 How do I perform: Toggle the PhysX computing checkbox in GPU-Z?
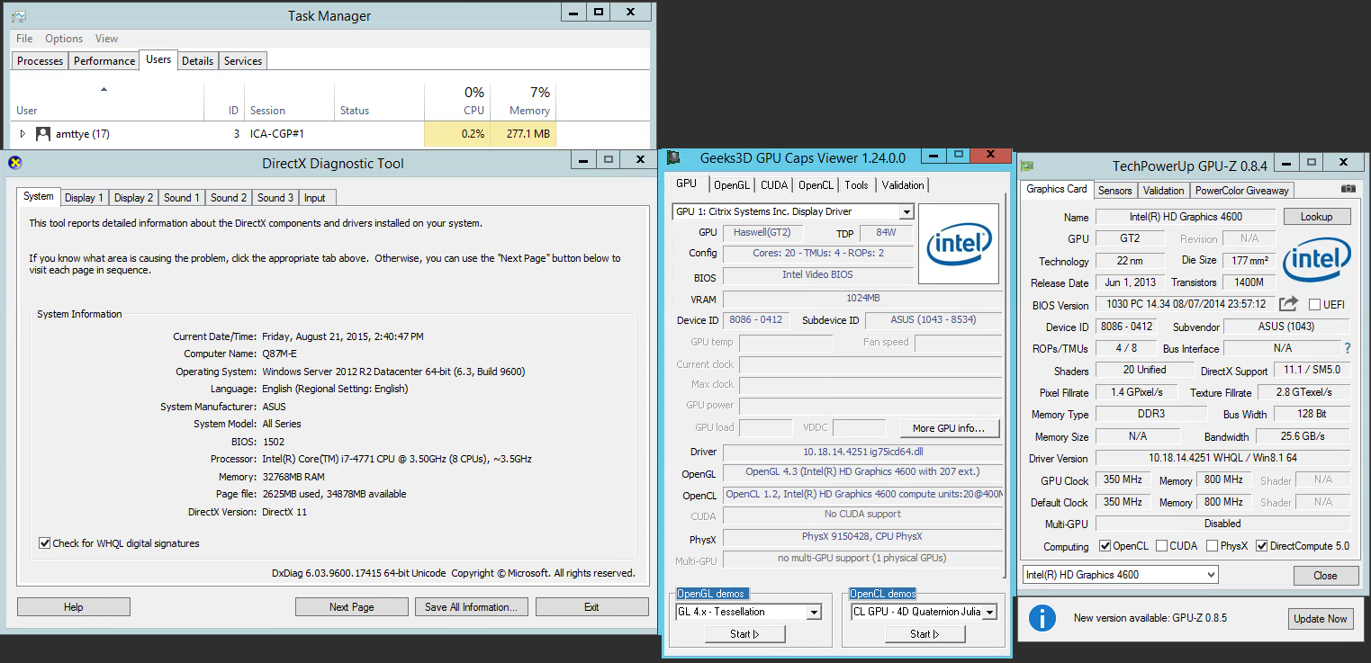(x=1212, y=546)
